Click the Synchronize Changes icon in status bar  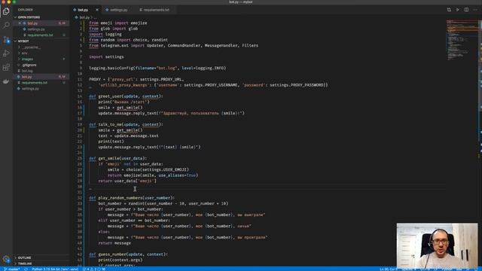click(26, 269)
